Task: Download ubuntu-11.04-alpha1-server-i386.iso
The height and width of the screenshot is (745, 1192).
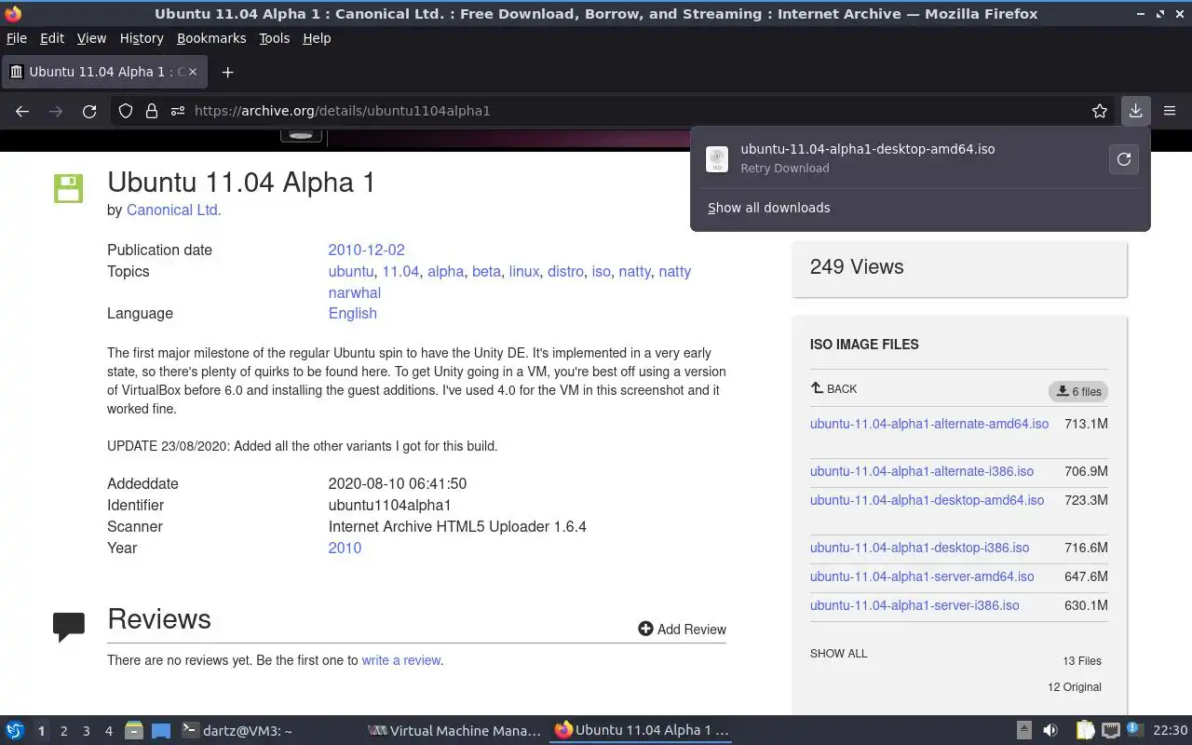Action: [914, 605]
